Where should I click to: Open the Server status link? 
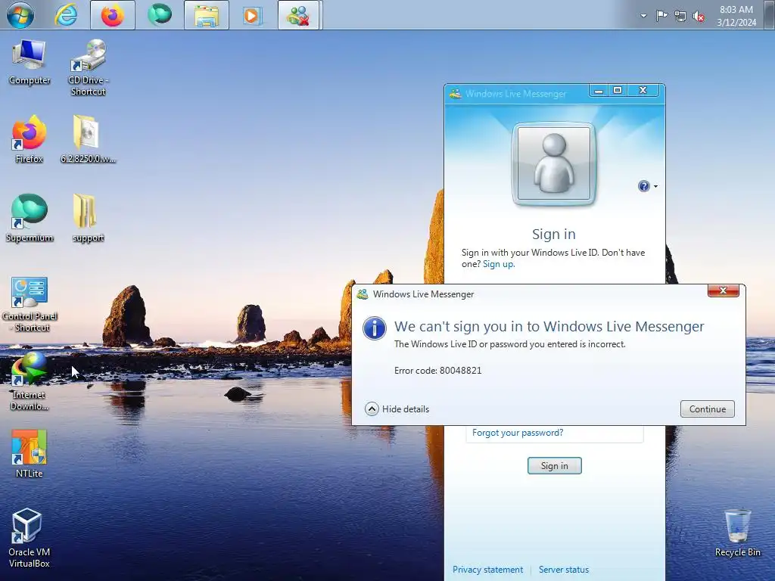[563, 570]
